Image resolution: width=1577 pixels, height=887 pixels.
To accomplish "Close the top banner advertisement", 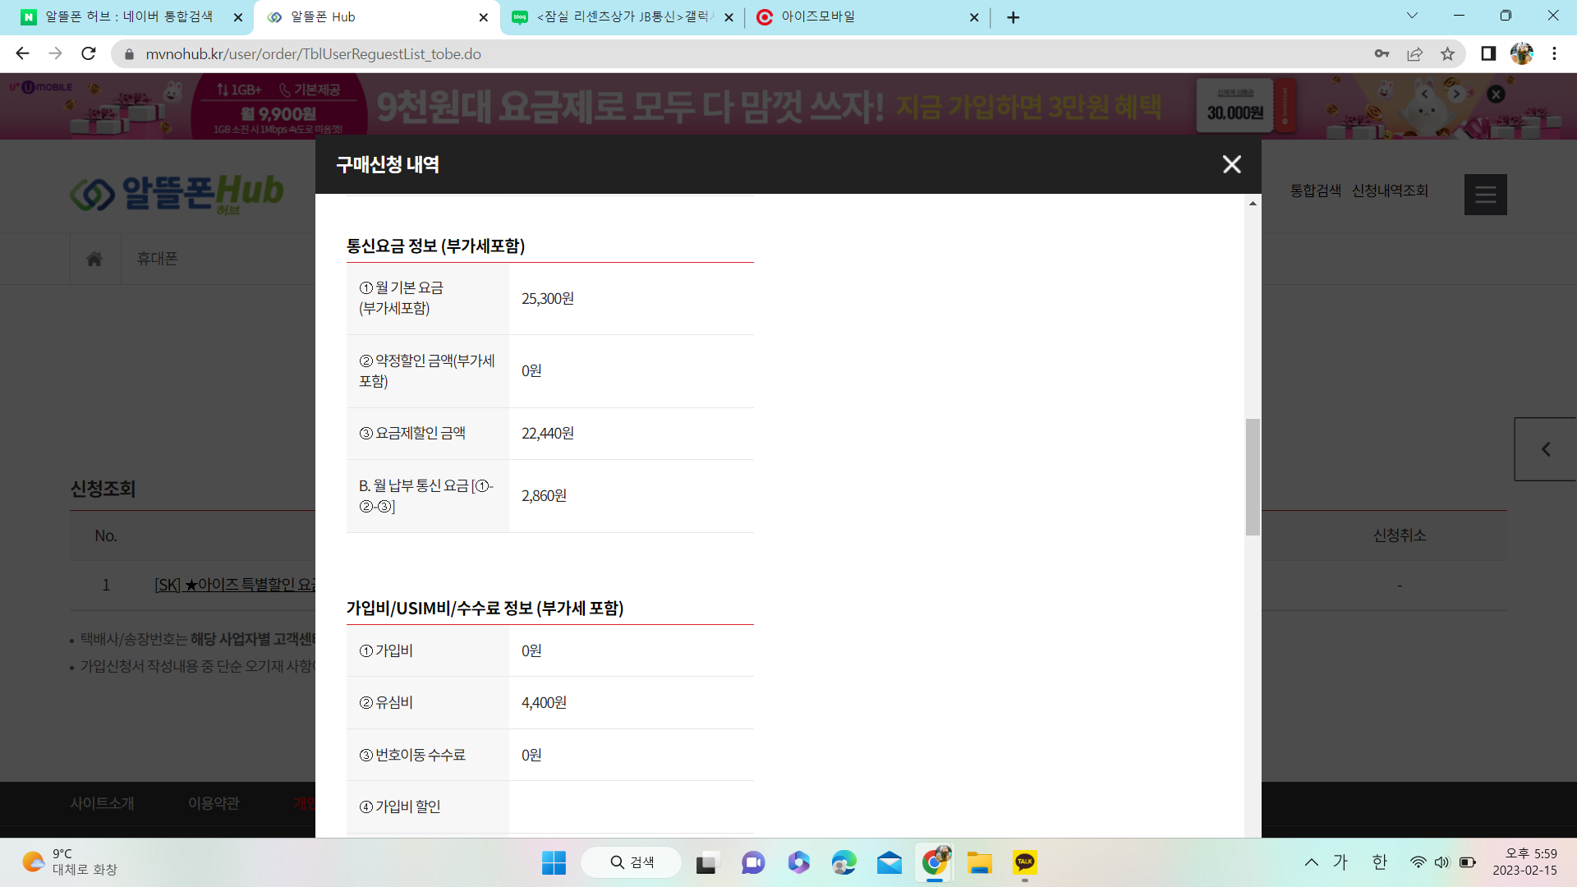I will click(x=1497, y=94).
